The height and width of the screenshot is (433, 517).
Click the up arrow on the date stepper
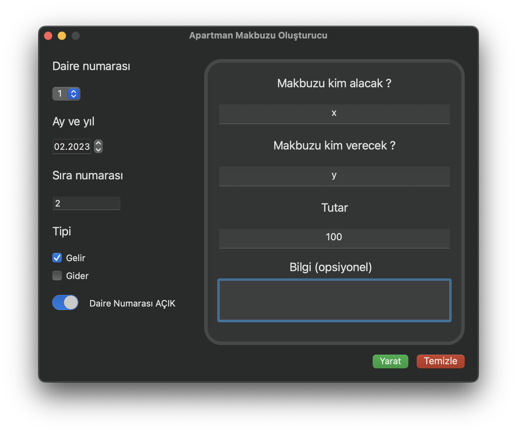click(x=98, y=144)
